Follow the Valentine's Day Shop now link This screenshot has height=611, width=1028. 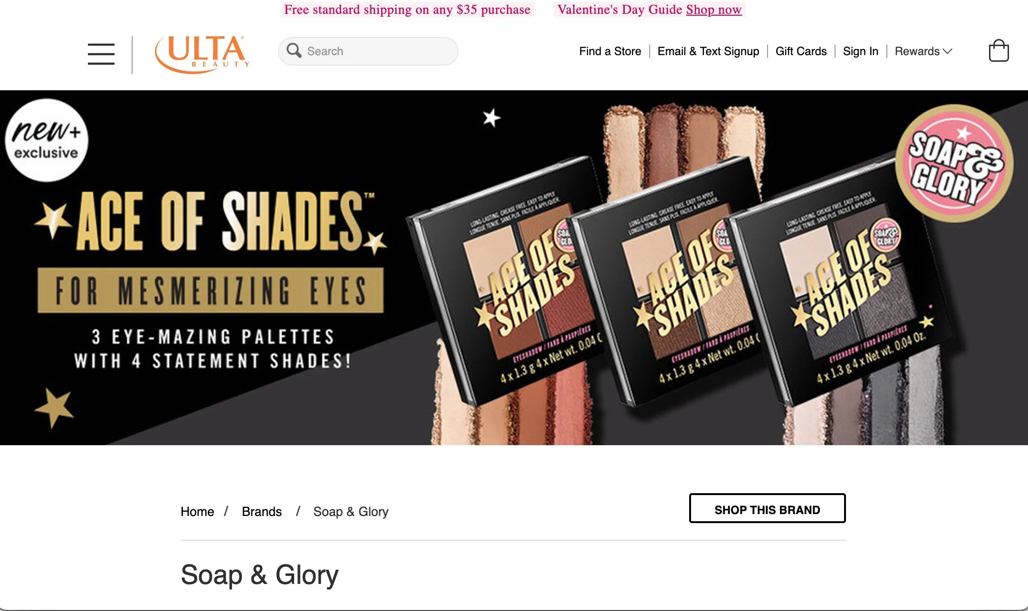click(x=713, y=10)
